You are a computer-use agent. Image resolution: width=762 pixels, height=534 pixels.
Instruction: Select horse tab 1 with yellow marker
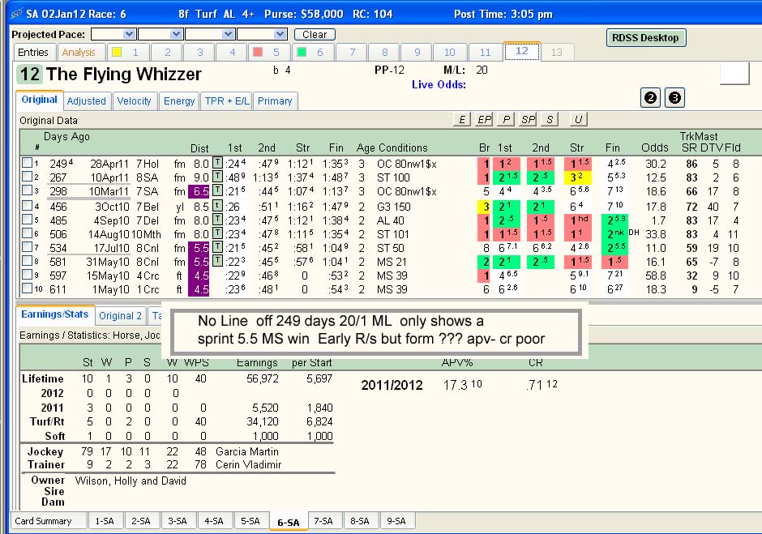[126, 52]
